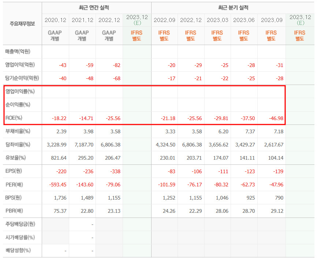Click ROE value -46.98
Screen dimensions: 317x260
[x=276, y=119]
